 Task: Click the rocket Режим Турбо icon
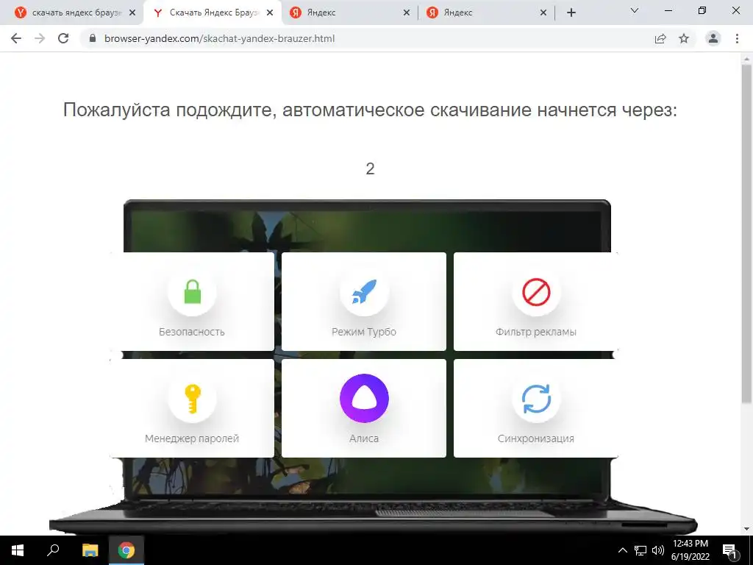(364, 291)
